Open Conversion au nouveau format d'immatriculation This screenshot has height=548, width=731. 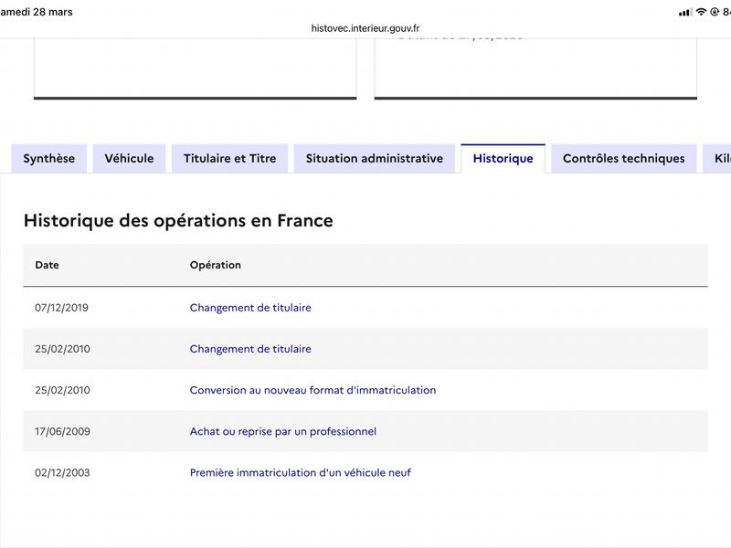point(313,390)
